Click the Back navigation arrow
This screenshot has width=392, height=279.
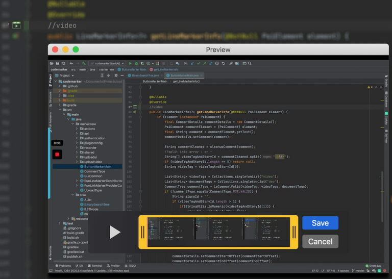tap(71, 63)
